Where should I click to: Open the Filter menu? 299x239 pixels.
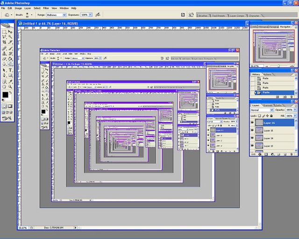46,8
